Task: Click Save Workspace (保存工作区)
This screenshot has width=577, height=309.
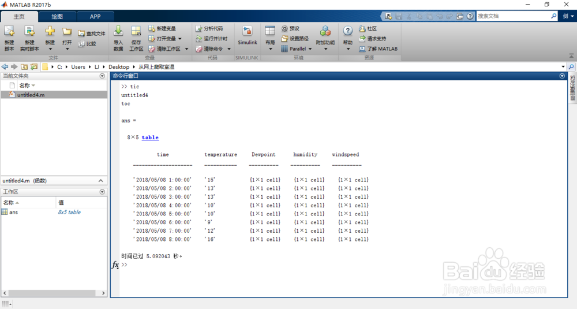Action: pos(136,38)
